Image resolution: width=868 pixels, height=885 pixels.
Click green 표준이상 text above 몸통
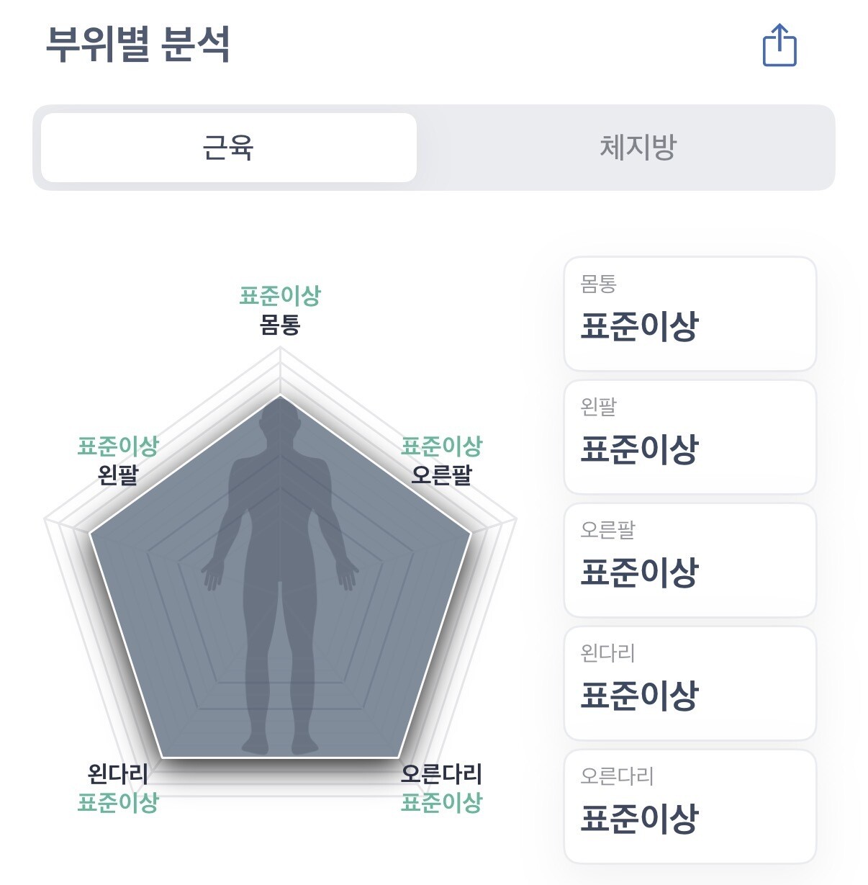(280, 295)
